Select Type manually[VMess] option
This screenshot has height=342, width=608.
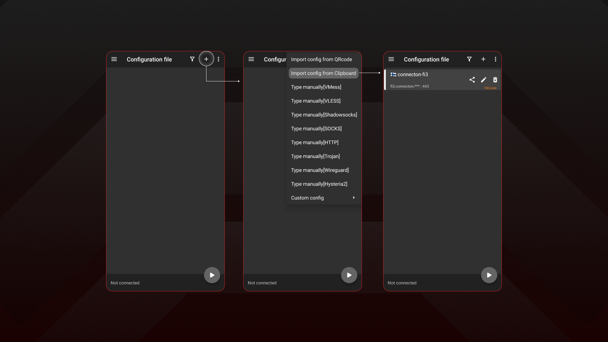[316, 87]
